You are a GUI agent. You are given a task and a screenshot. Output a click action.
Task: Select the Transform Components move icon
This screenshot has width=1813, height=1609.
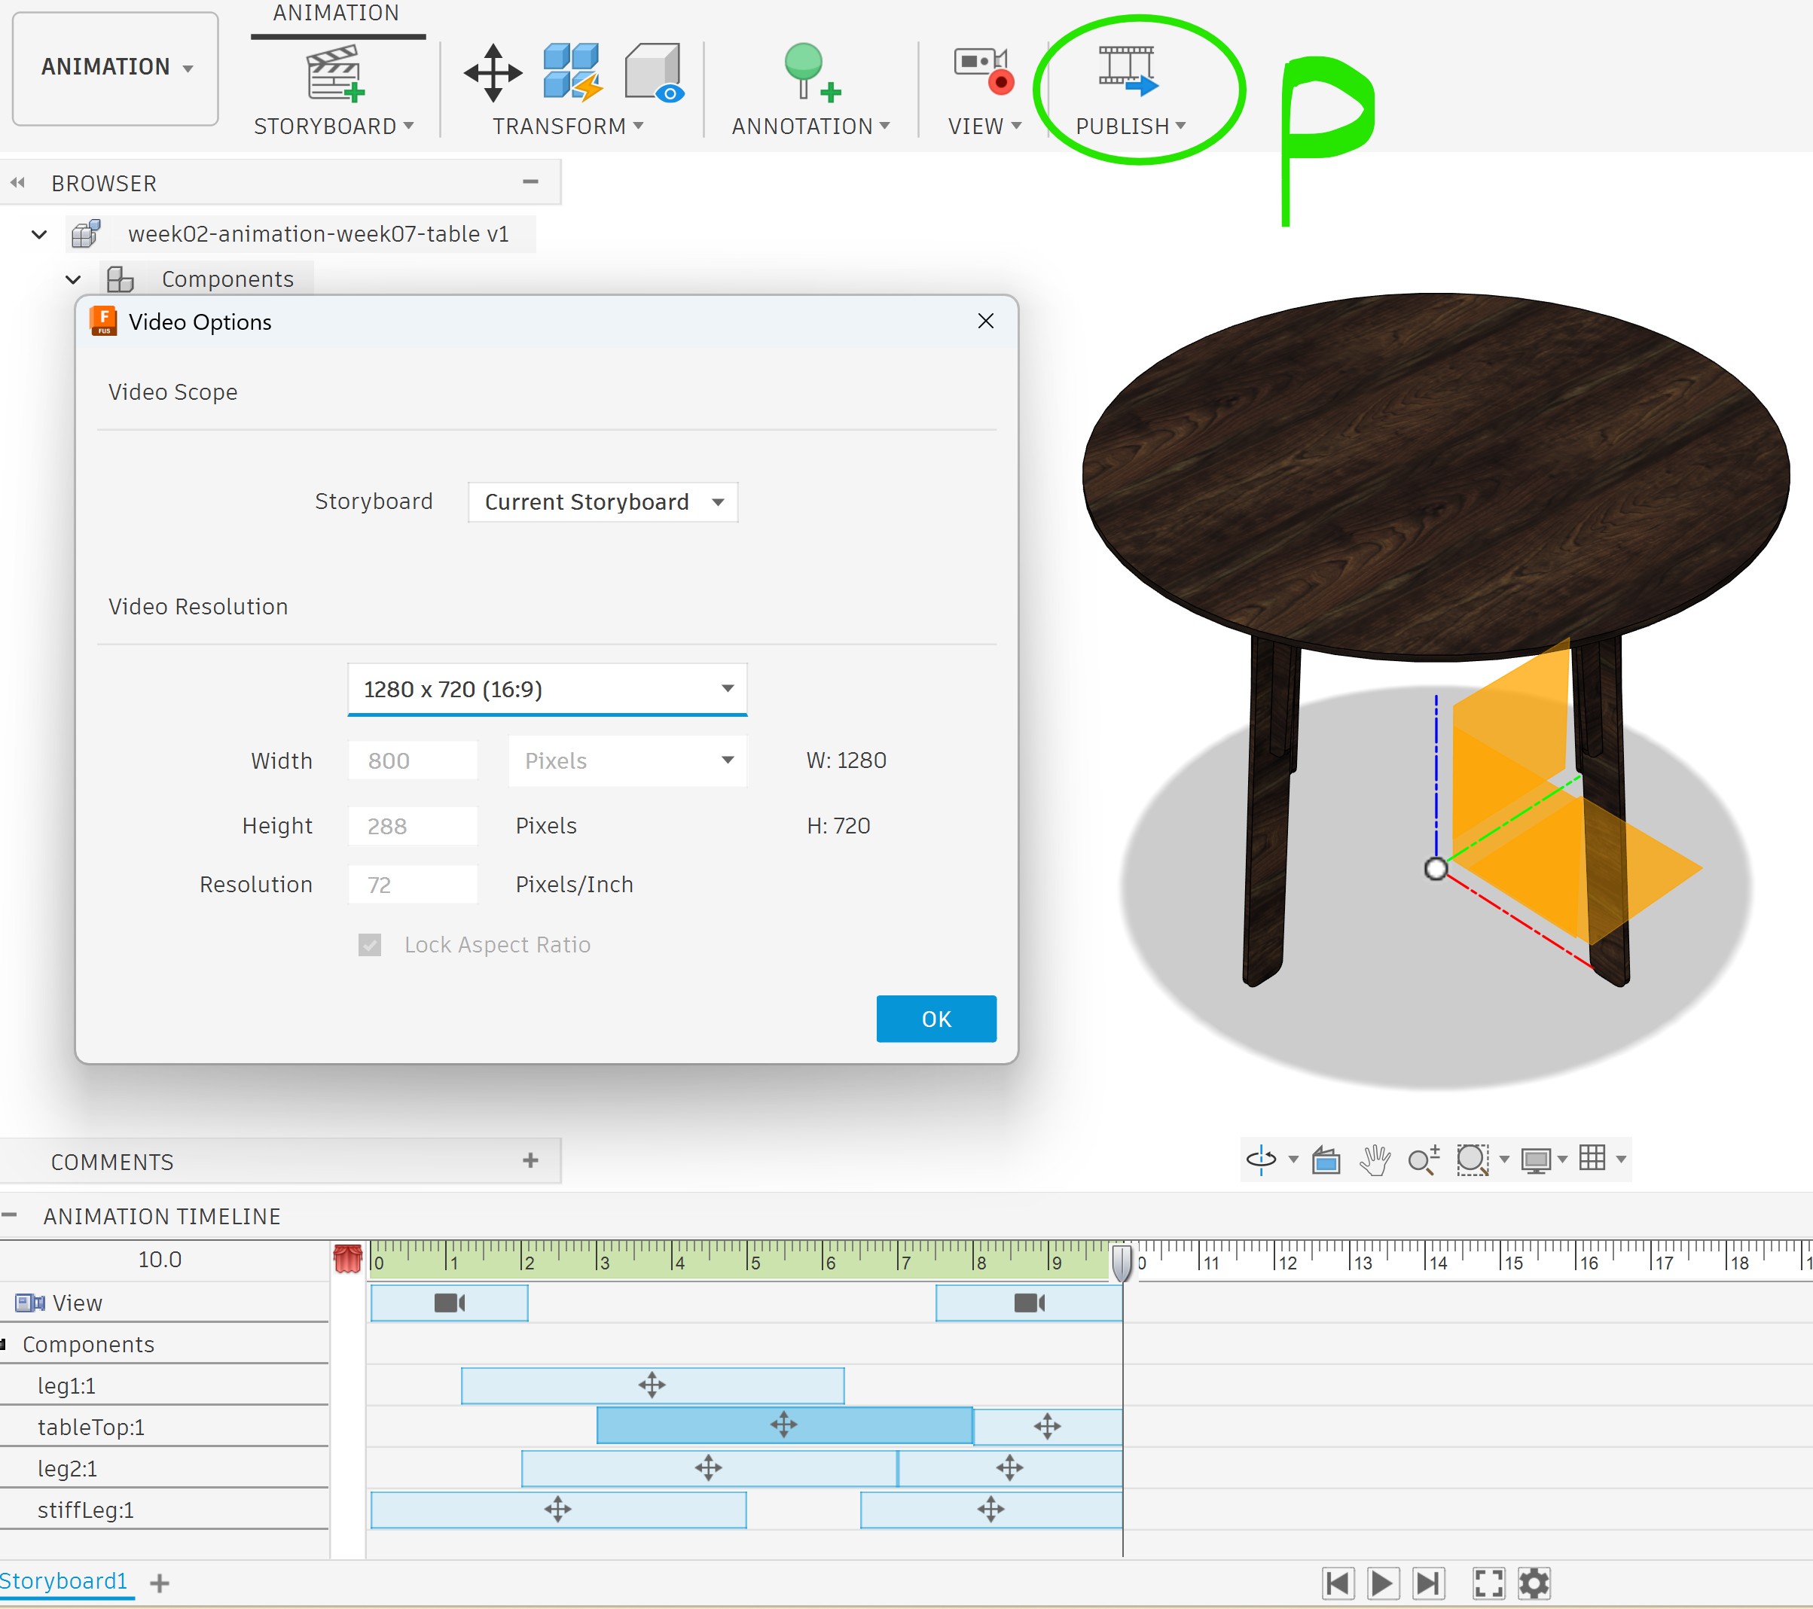point(493,73)
